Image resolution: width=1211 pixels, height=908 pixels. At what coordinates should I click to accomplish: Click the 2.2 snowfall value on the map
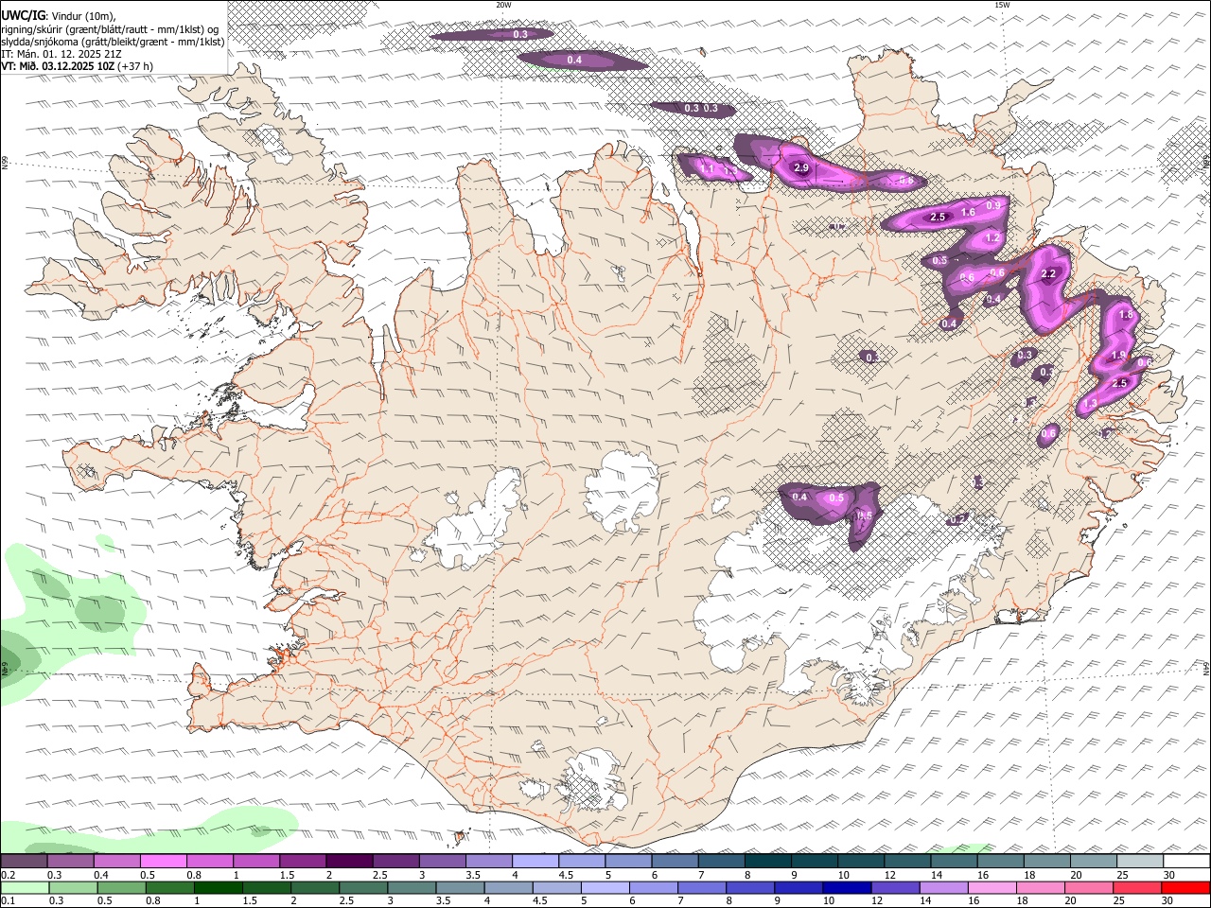1047,274
